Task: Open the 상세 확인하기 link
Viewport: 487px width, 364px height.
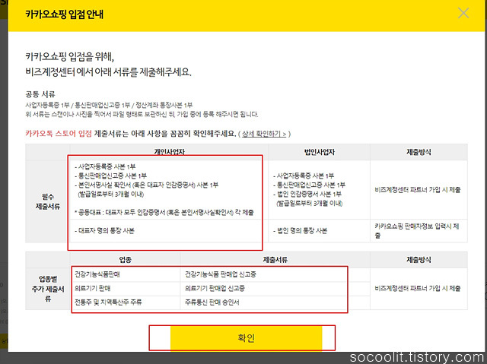Action: tap(264, 134)
